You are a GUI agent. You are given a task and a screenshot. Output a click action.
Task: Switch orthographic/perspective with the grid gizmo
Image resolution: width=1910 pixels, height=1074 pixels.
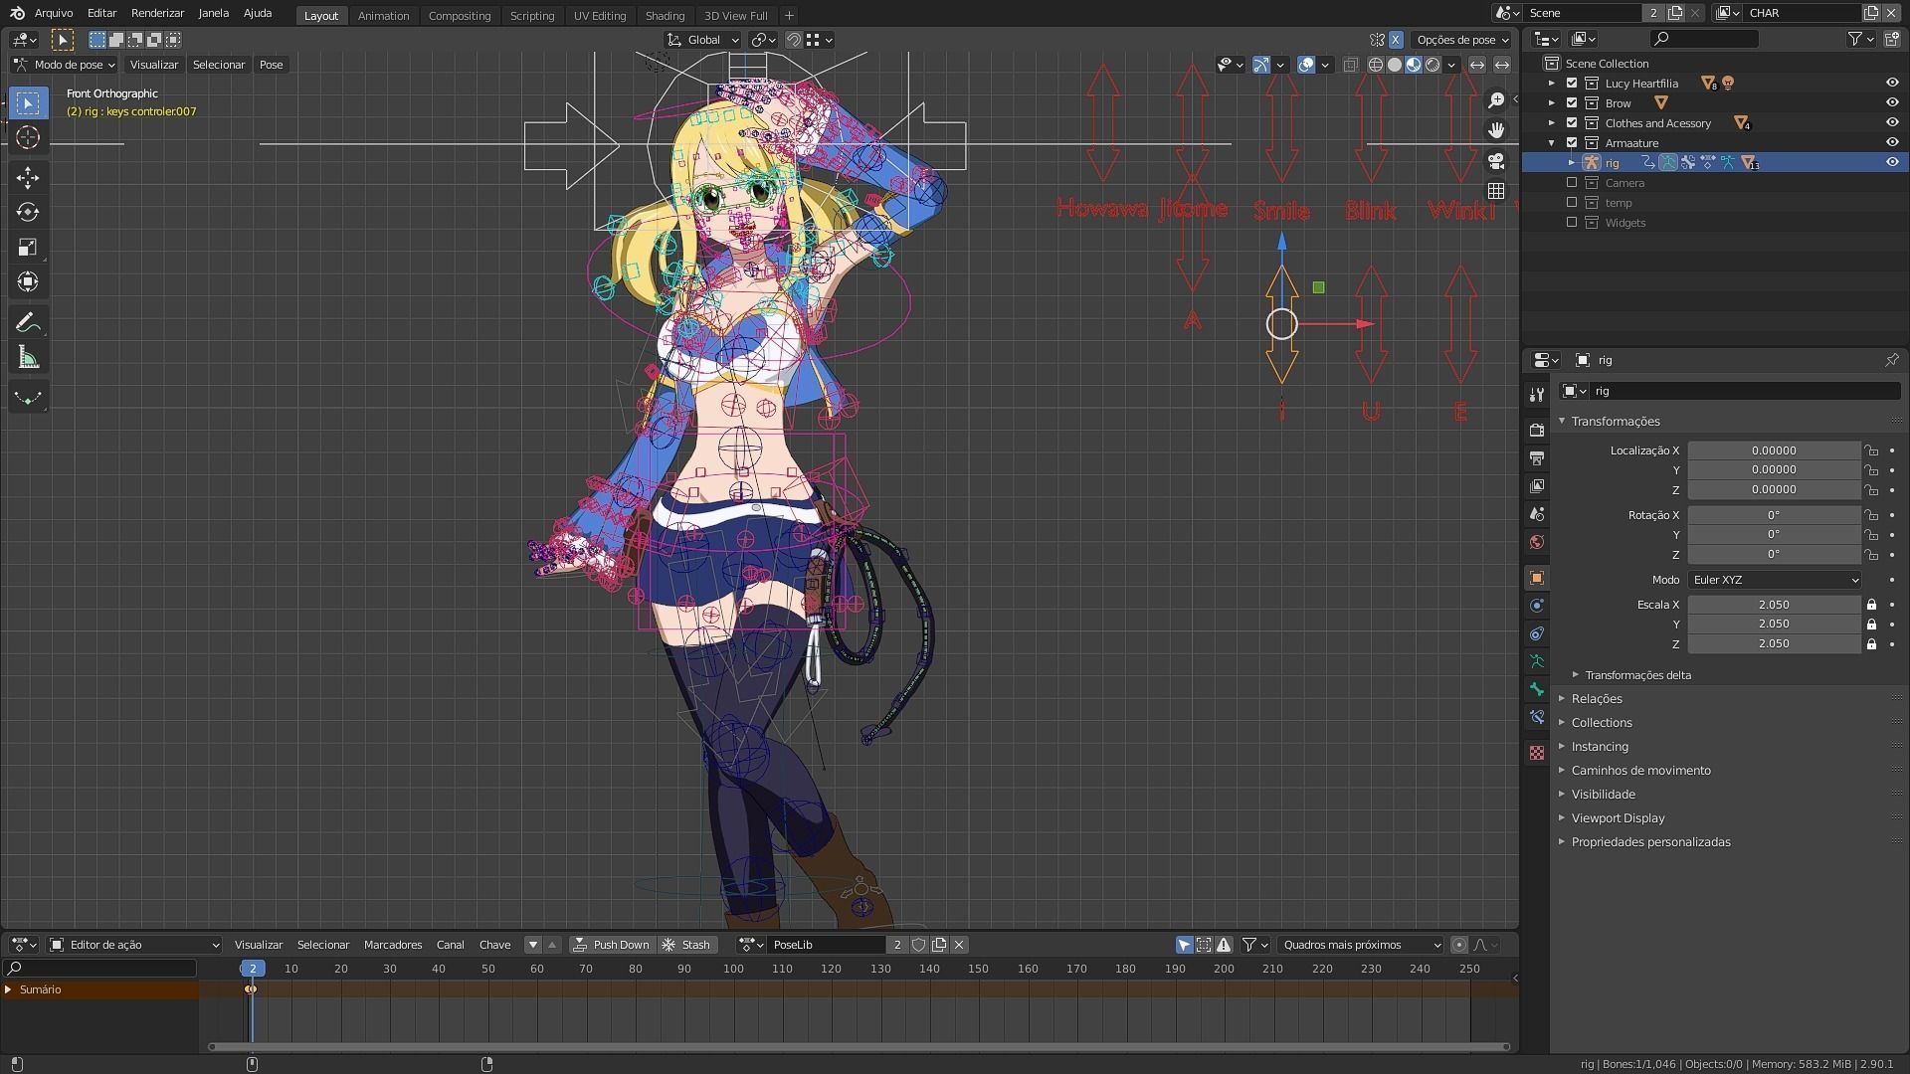(x=1496, y=191)
